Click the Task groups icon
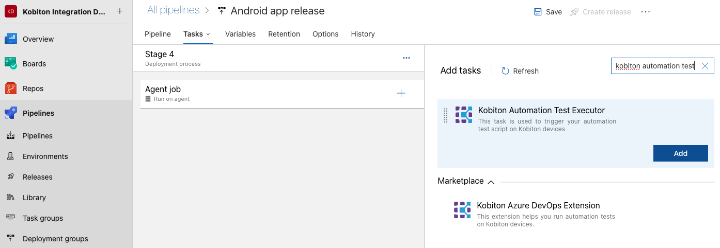The height and width of the screenshot is (248, 720). click(x=10, y=218)
